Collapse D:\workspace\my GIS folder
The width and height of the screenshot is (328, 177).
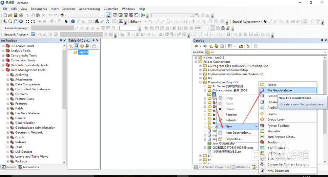point(200,82)
